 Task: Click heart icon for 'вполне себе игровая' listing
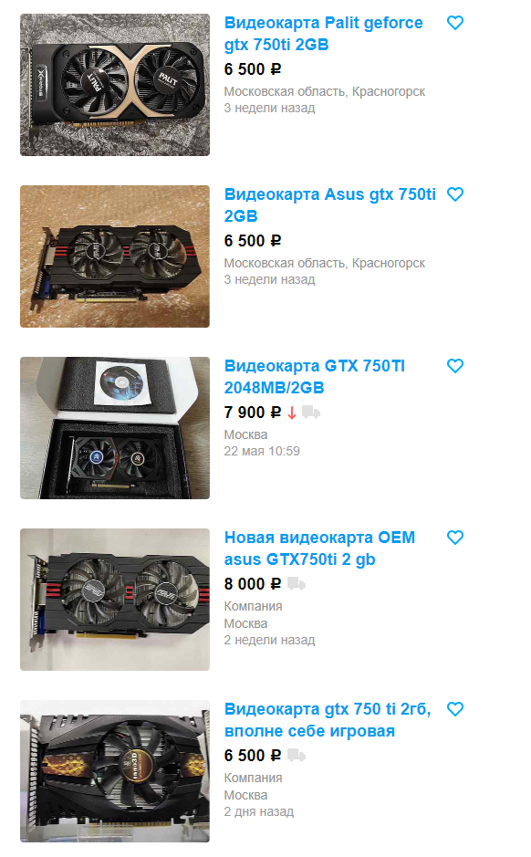point(455,709)
